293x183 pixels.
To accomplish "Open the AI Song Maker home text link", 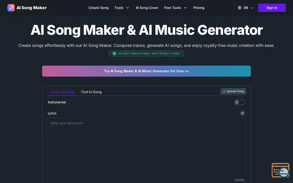I will 31,8.
